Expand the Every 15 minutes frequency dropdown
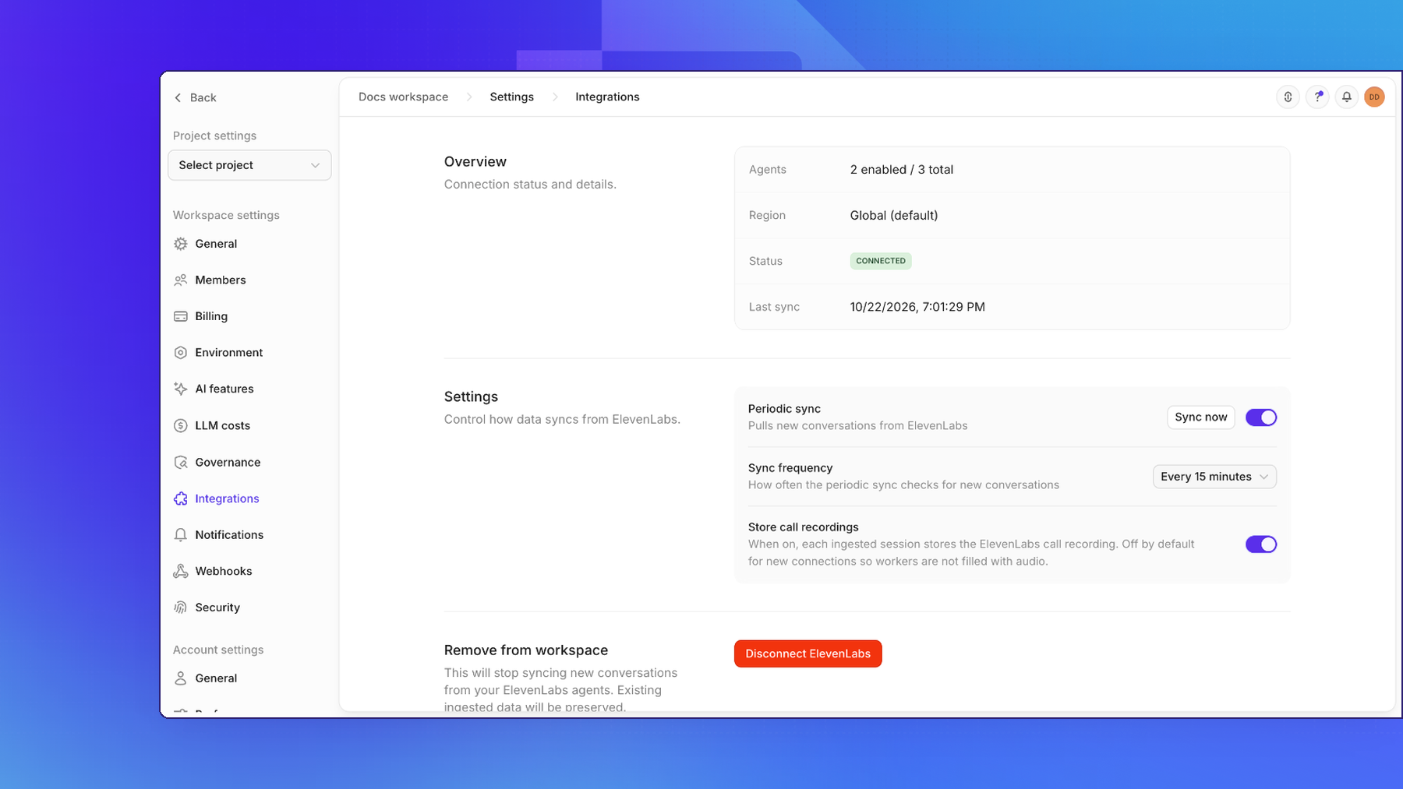1403x789 pixels. [x=1214, y=477]
